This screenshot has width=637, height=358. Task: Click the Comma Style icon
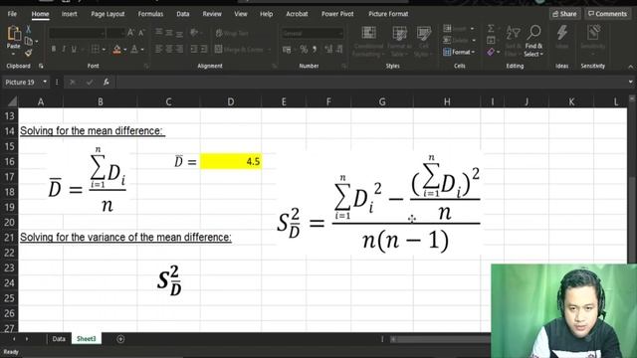(x=315, y=50)
